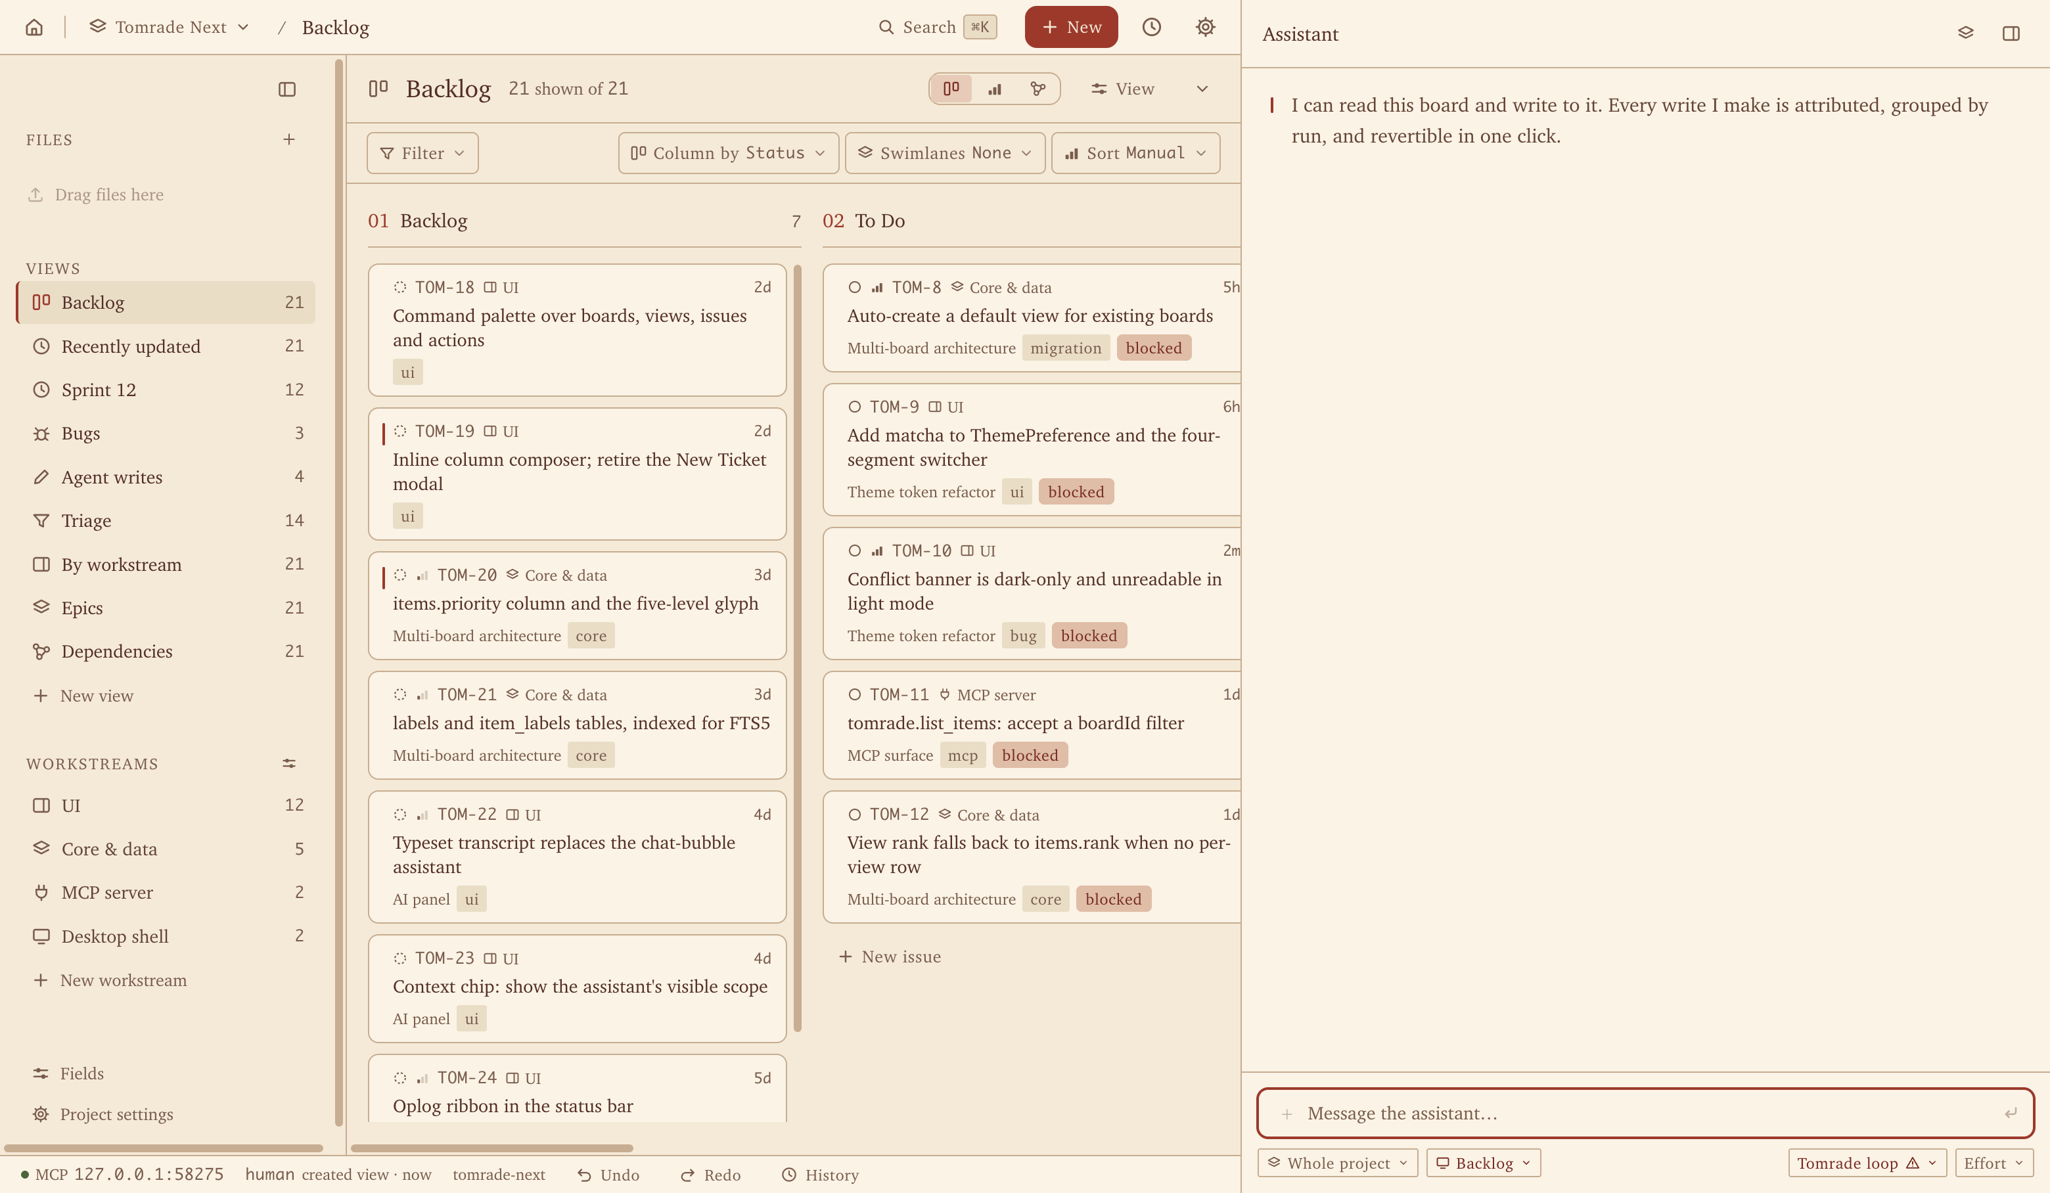Open the Tomrade loop dropdown
The height and width of the screenshot is (1193, 2050).
pos(1867,1163)
